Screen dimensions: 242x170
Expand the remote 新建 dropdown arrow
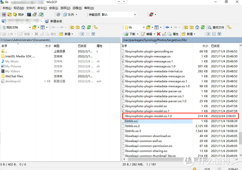pos(194,34)
